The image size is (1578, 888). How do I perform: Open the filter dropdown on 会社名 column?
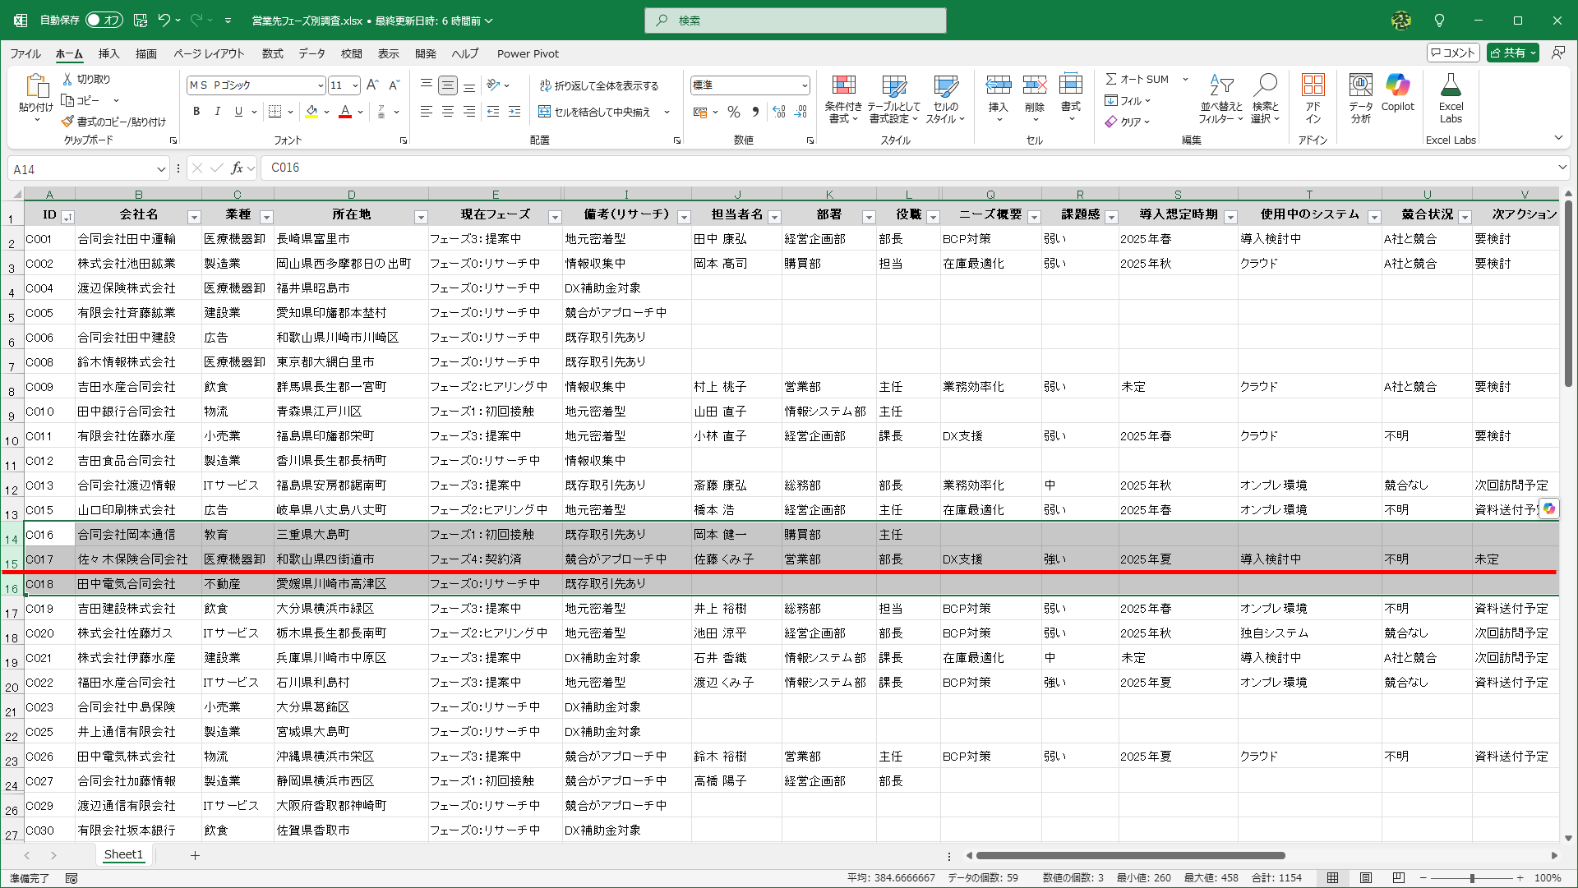click(x=195, y=217)
